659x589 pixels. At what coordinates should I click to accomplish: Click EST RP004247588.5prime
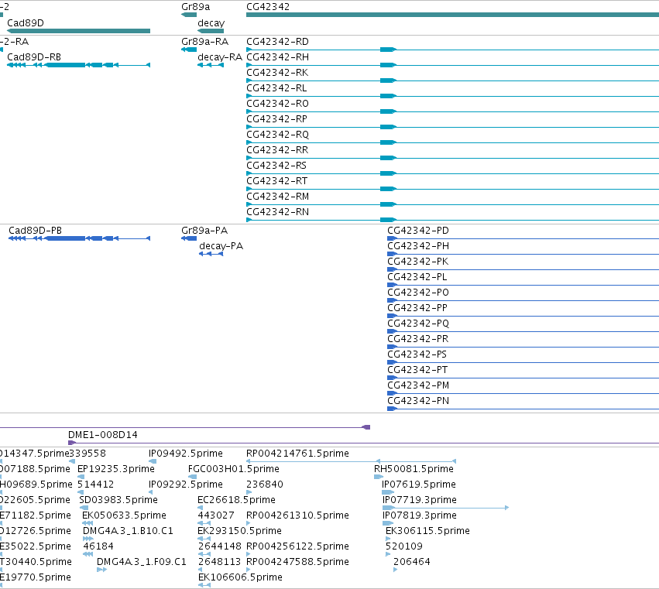pos(297,562)
